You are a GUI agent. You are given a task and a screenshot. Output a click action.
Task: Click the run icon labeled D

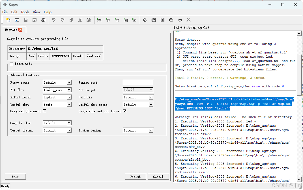point(126,20)
